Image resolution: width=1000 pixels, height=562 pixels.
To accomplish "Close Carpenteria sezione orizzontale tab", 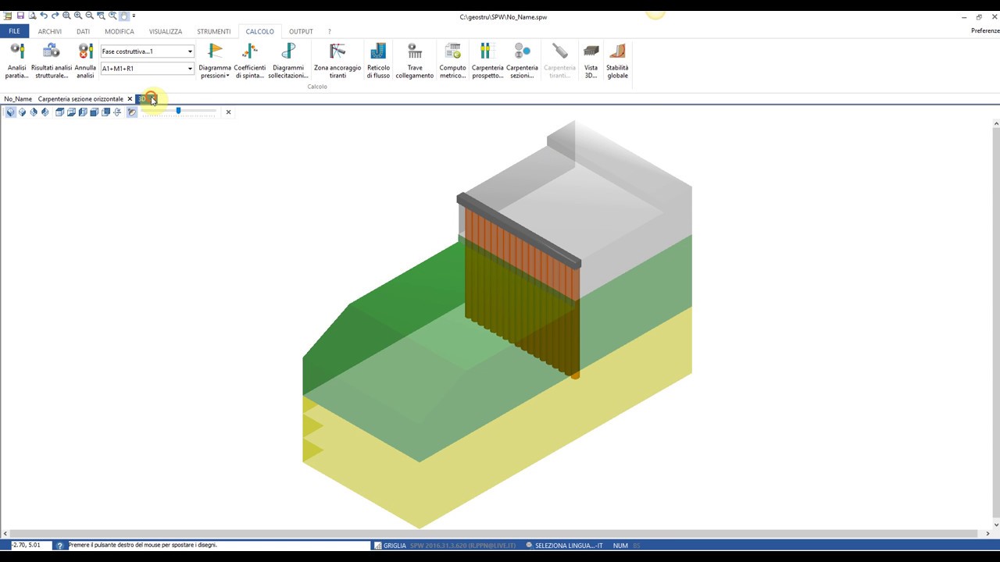I will coord(130,99).
